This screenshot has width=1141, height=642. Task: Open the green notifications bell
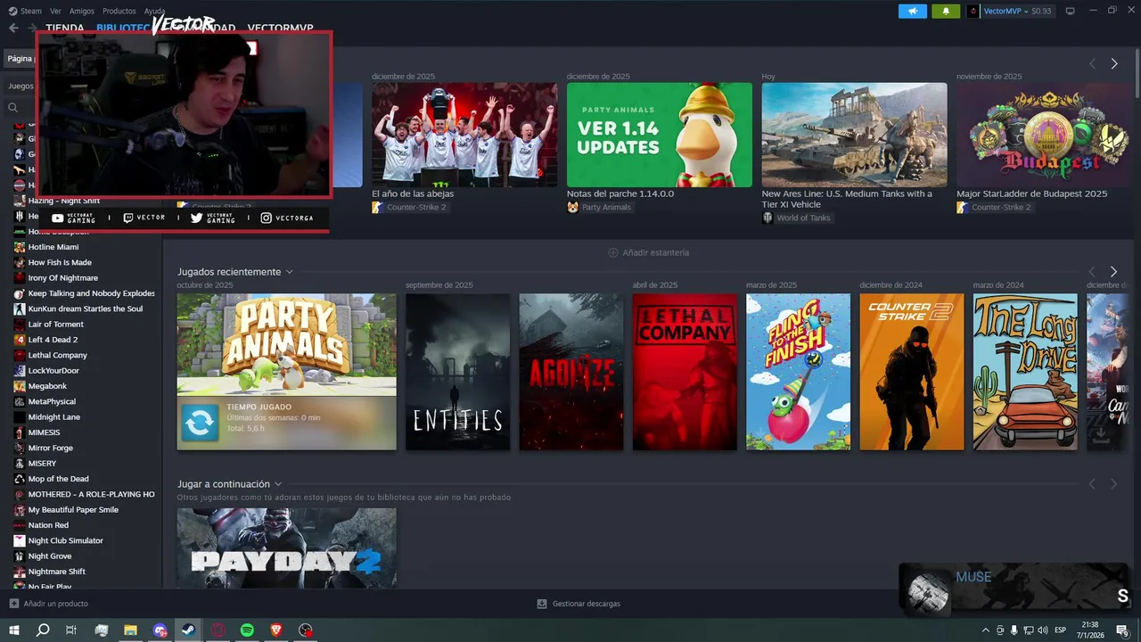tap(946, 11)
